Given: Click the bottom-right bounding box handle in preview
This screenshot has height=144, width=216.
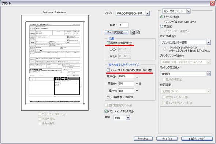Looking at the screenshot, I should pos(84,104).
